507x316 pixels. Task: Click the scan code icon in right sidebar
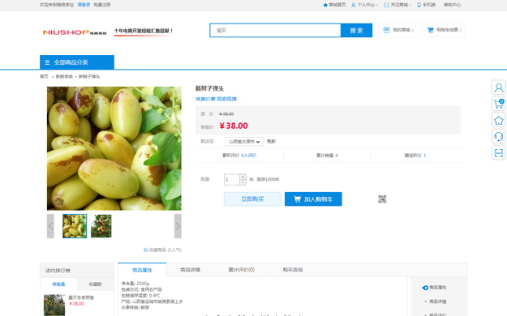499,153
